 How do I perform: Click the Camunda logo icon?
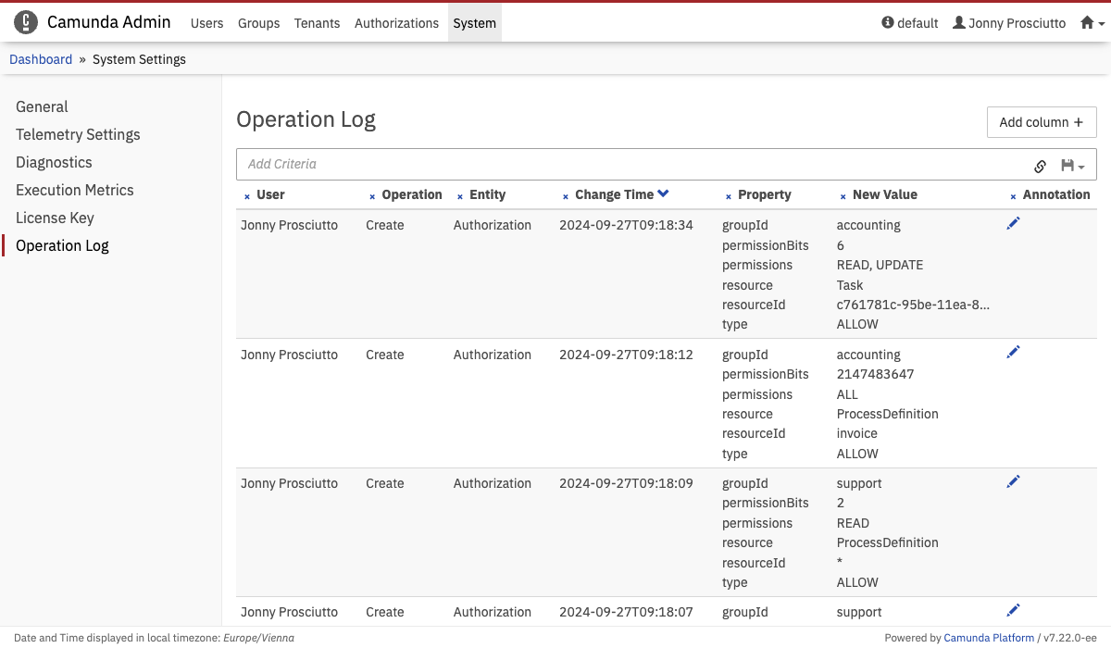[26, 22]
